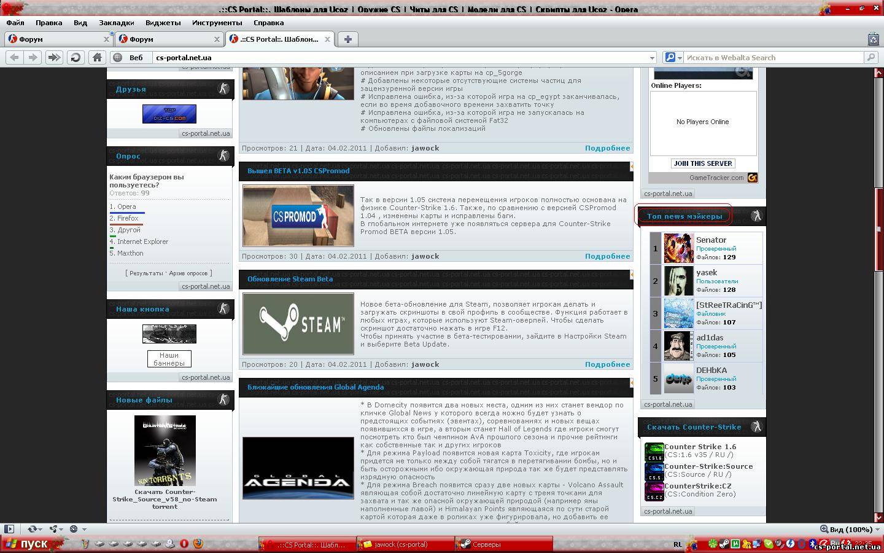884x553 pixels.
Task: Open the CSPromod news thumbnail image
Action: (x=298, y=216)
